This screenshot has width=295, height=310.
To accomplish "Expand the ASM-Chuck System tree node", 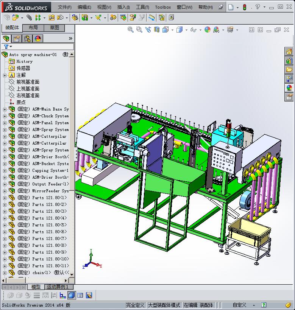I will click(5, 116).
